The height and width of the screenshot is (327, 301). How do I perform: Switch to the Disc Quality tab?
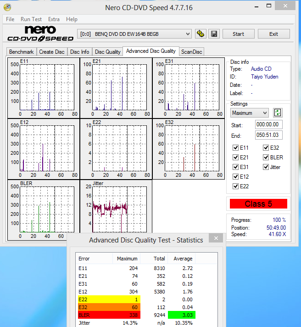108,52
